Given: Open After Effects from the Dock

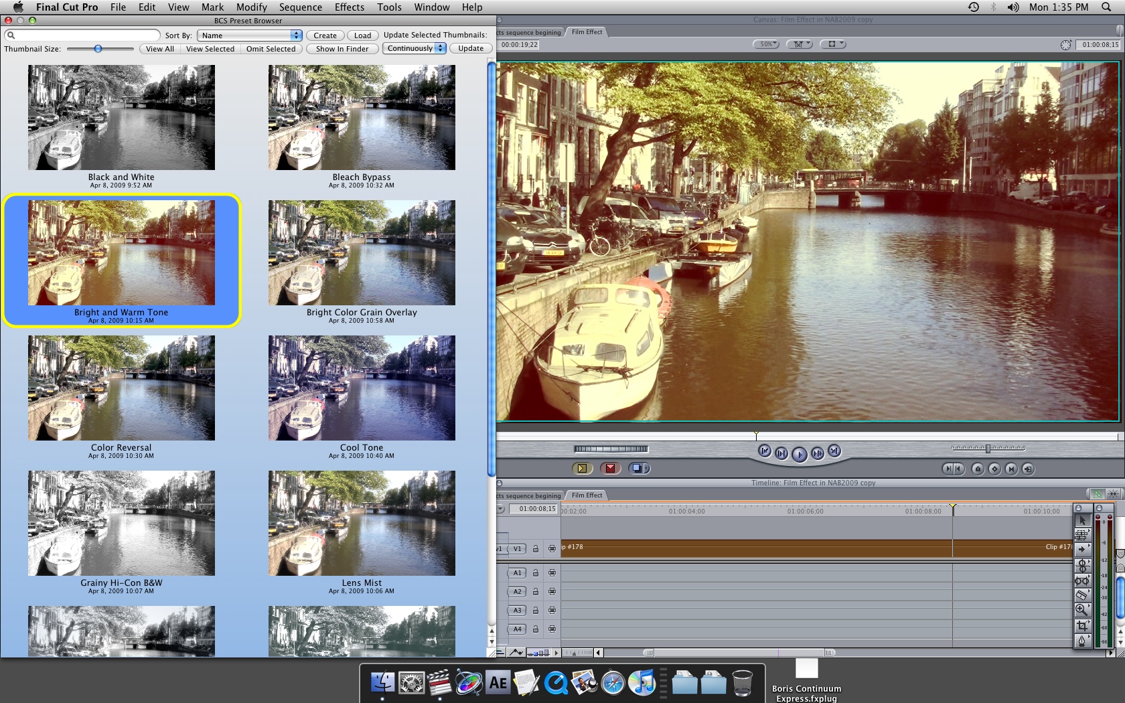Looking at the screenshot, I should tap(498, 683).
